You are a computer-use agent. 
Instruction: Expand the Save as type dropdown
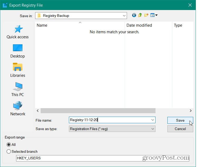tap(153, 129)
